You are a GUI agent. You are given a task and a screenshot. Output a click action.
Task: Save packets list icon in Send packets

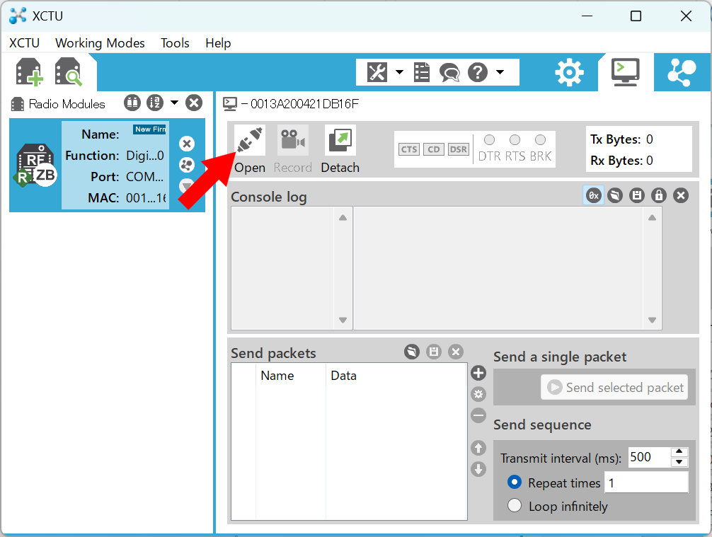[x=434, y=352]
